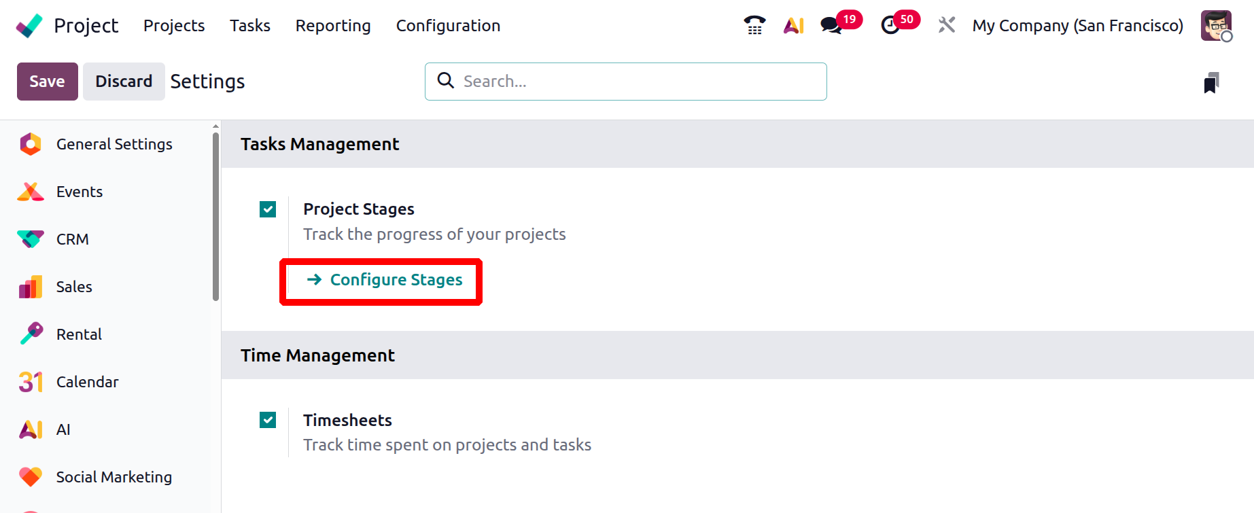
Task: Uncheck the Project Stages checkbox
Action: tap(268, 209)
